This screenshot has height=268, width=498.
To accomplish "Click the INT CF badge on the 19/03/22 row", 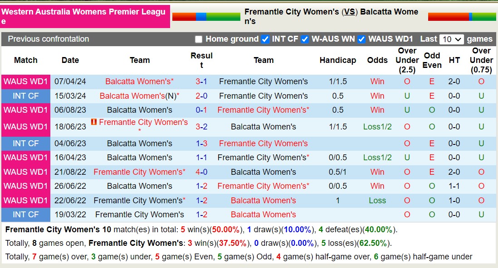I will tap(26, 215).
